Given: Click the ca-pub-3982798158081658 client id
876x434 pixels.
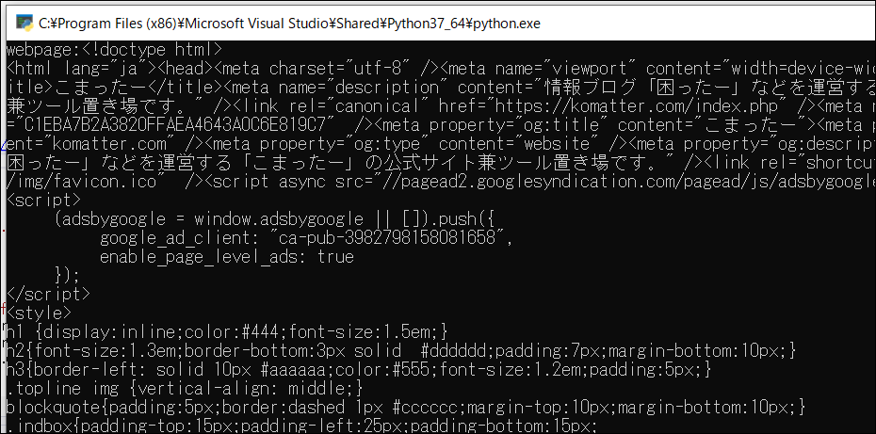Looking at the screenshot, I should [x=387, y=239].
